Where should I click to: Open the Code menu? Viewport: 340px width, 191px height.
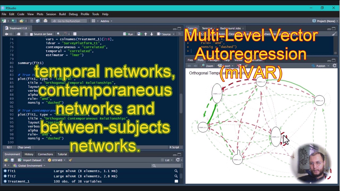pos(21,14)
